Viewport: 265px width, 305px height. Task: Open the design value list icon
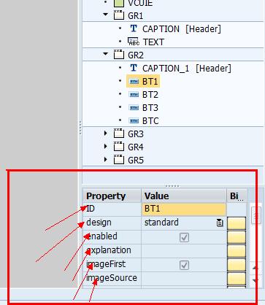coord(220,223)
